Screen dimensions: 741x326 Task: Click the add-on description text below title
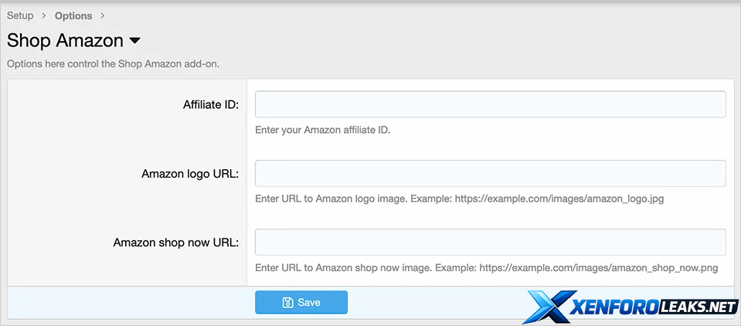[x=114, y=63]
